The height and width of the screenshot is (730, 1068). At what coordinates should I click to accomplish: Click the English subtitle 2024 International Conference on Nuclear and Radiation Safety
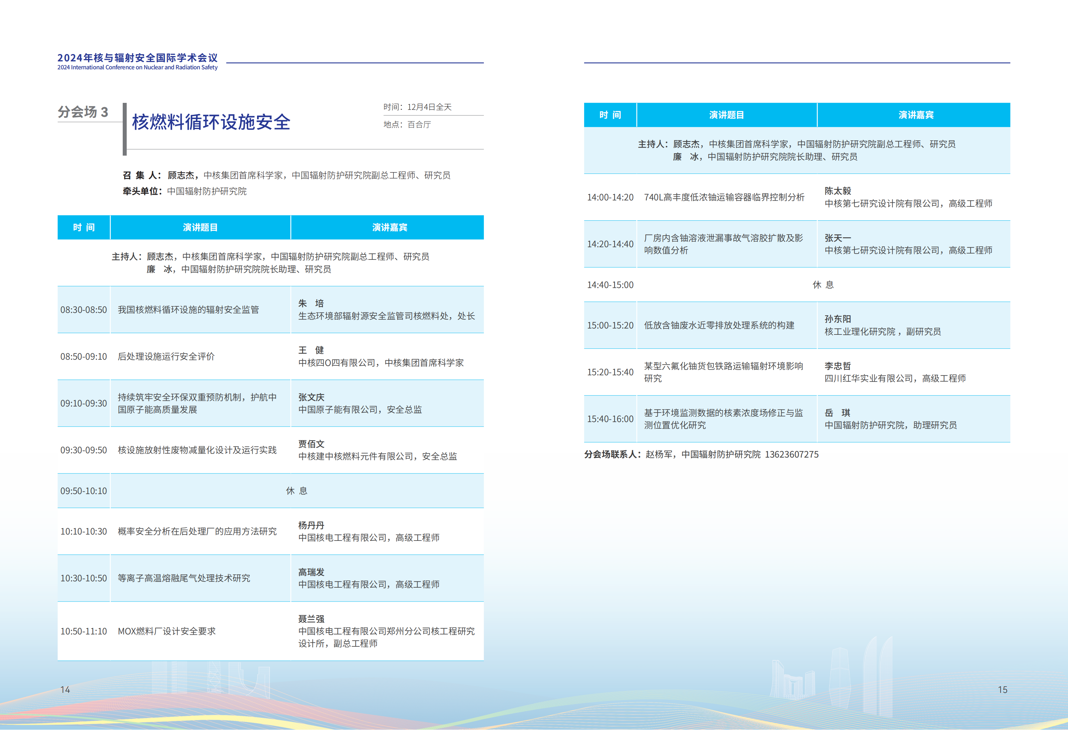click(137, 68)
